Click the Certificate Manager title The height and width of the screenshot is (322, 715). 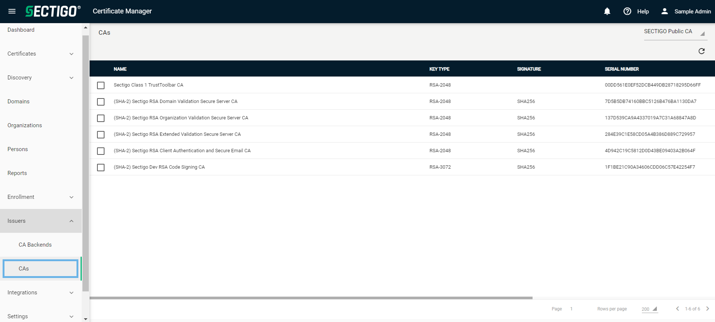pyautogui.click(x=122, y=11)
